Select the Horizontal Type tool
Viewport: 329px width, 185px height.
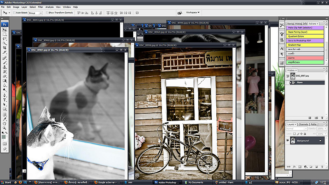pyautogui.click(x=5, y=100)
